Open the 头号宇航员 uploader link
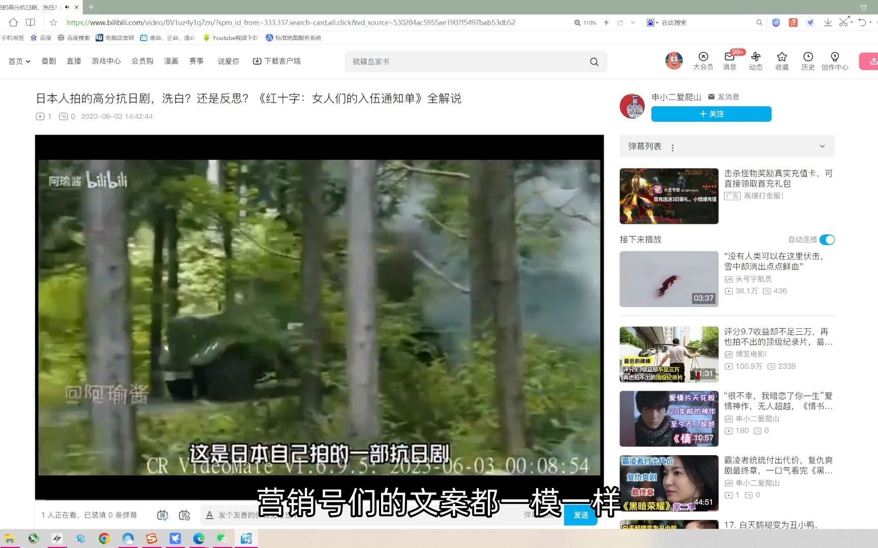878x548 pixels. point(754,279)
